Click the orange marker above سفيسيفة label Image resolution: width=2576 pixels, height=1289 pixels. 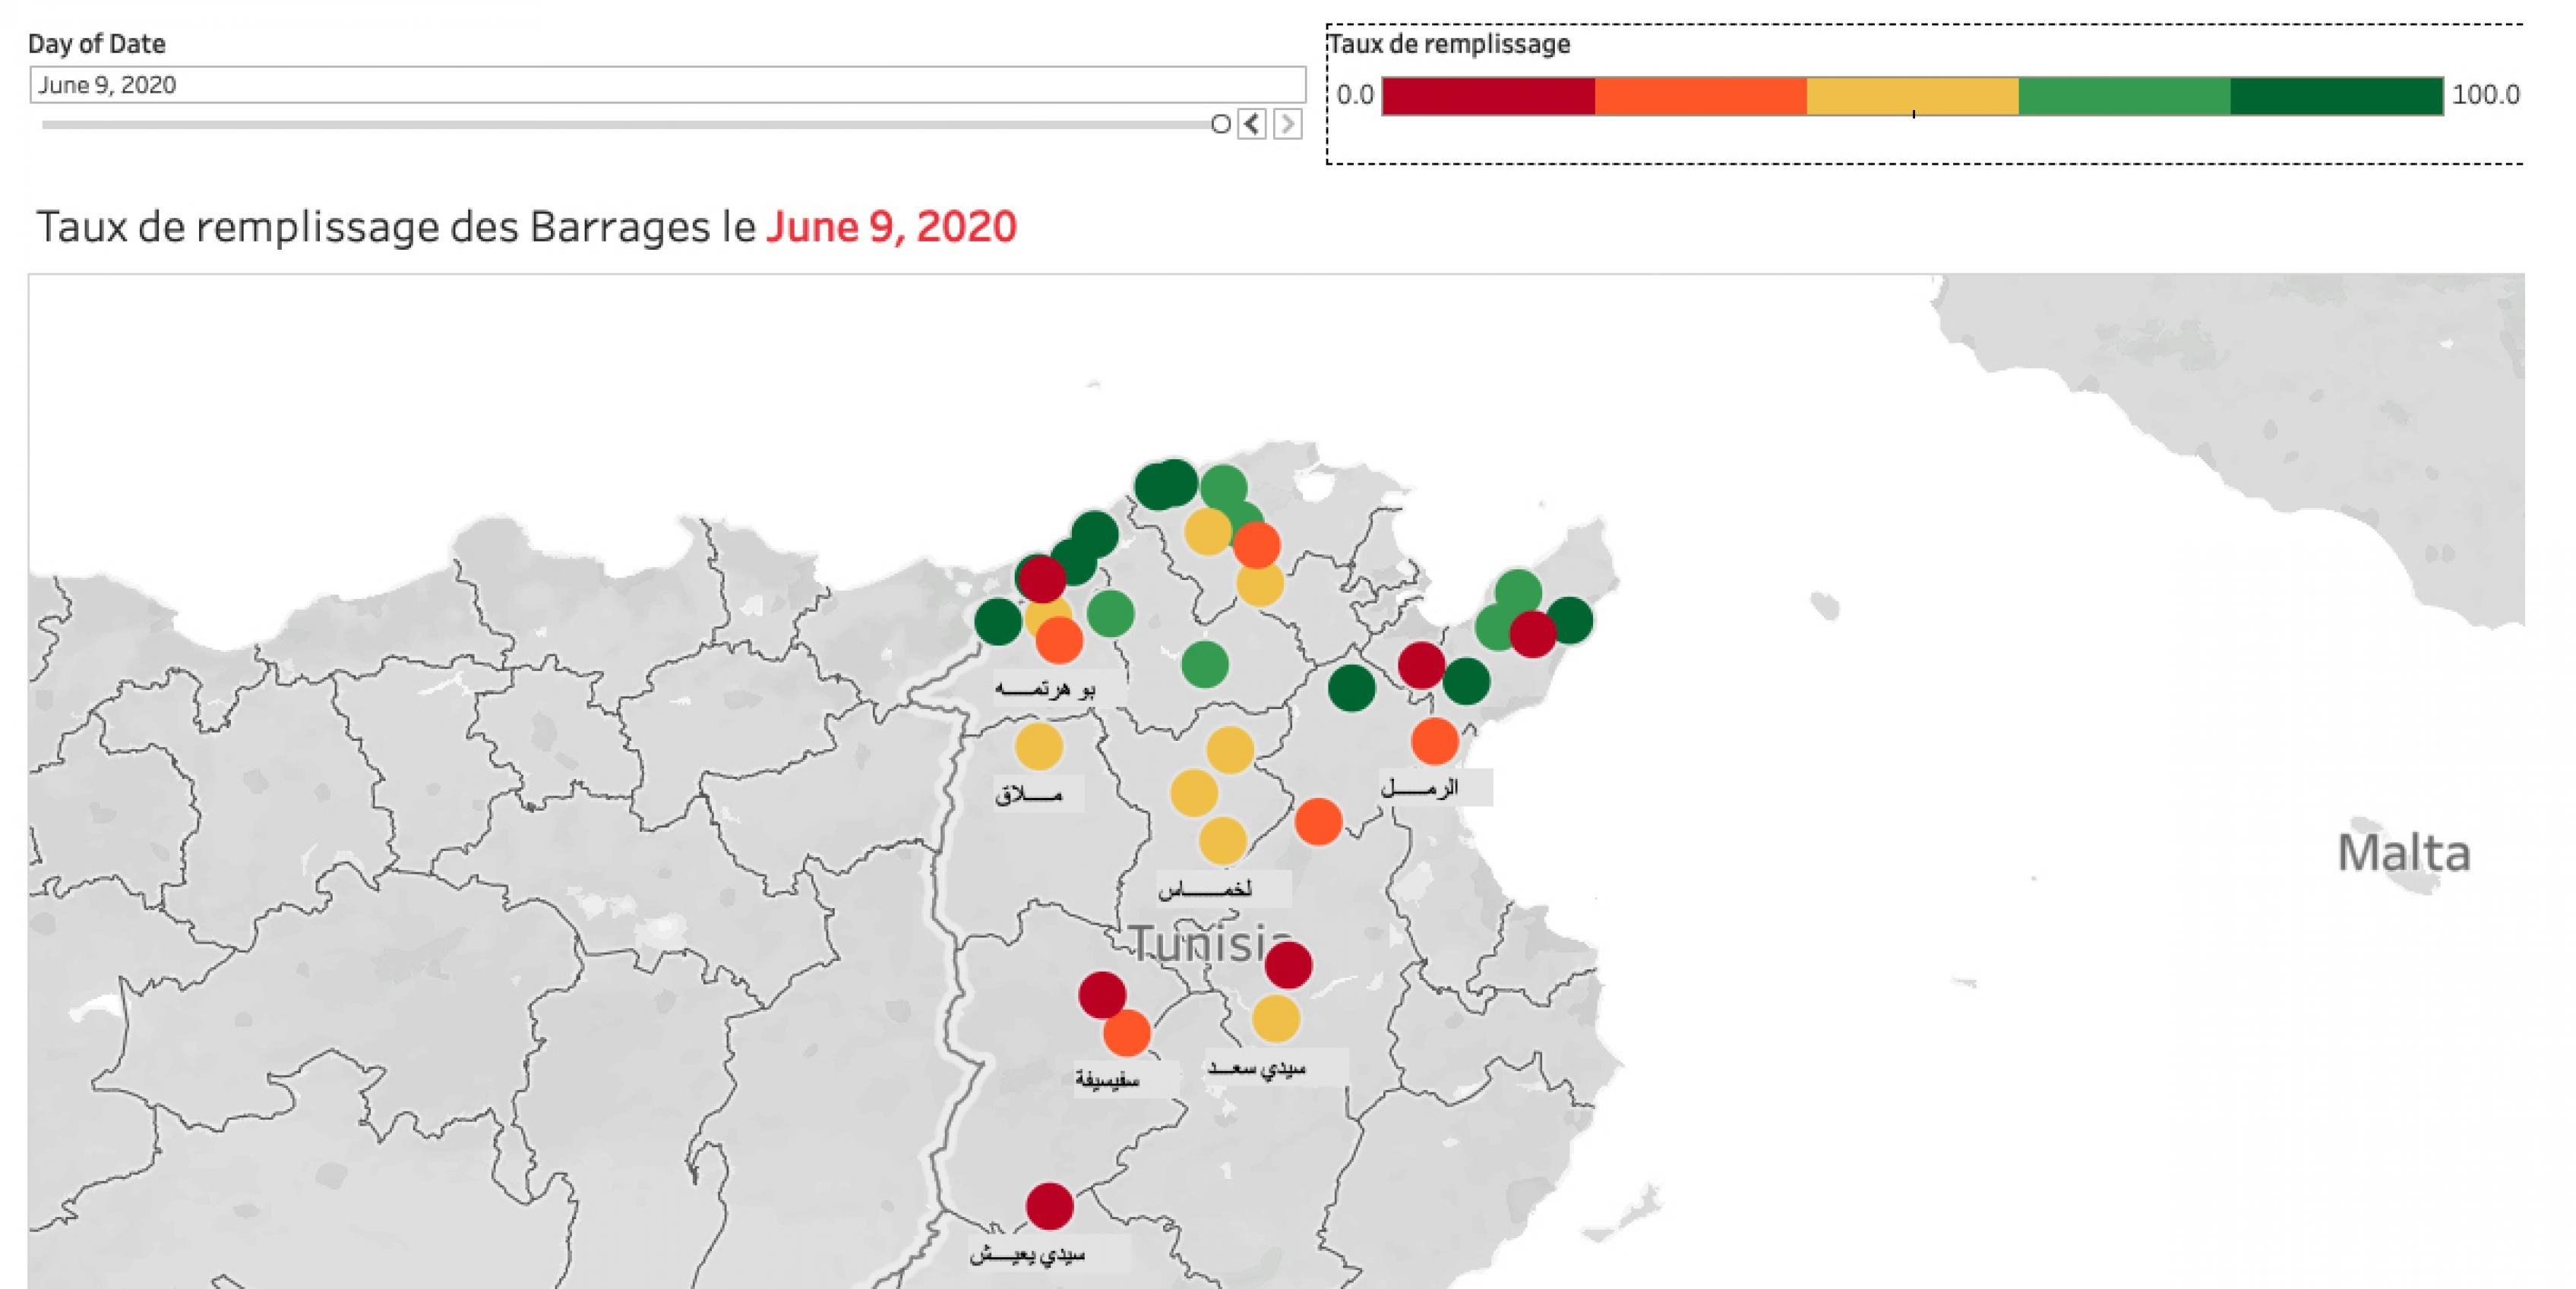[1127, 1032]
